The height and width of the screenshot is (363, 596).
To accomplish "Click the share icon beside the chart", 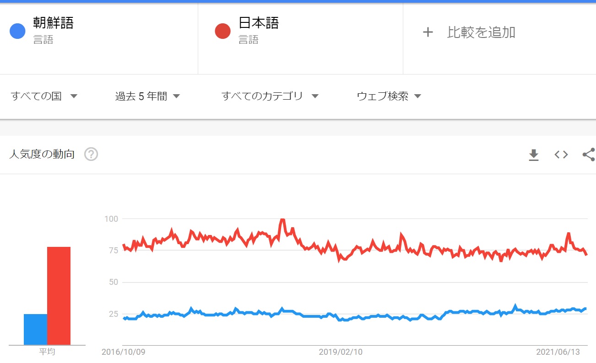I will click(x=589, y=155).
